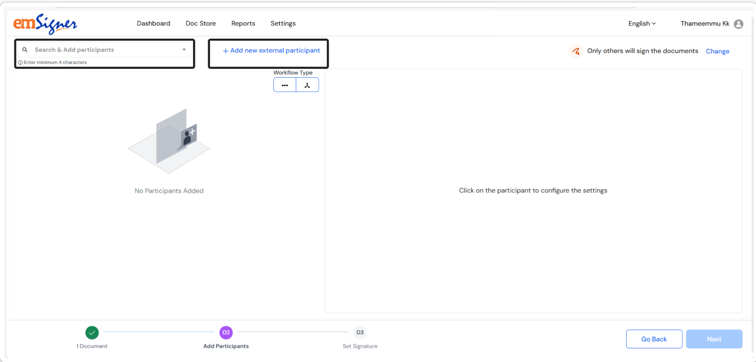Expand the participants search dropdown arrow

coord(184,50)
